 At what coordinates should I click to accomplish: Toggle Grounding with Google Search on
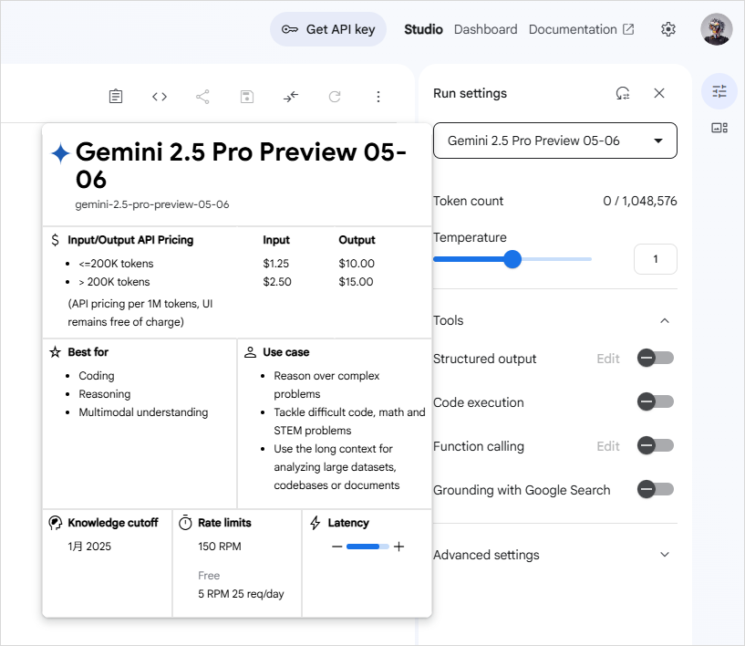(x=655, y=490)
